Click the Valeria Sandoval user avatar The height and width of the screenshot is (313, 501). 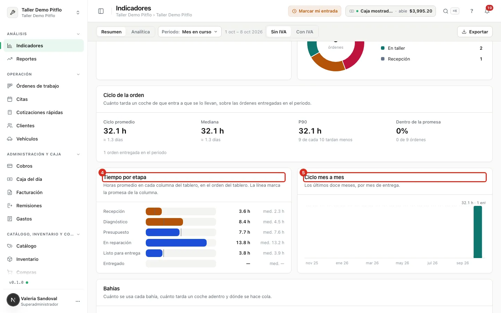[13, 300]
